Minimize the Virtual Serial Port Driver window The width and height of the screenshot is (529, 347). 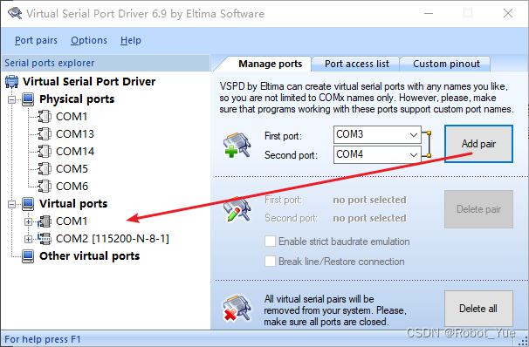tap(429, 13)
